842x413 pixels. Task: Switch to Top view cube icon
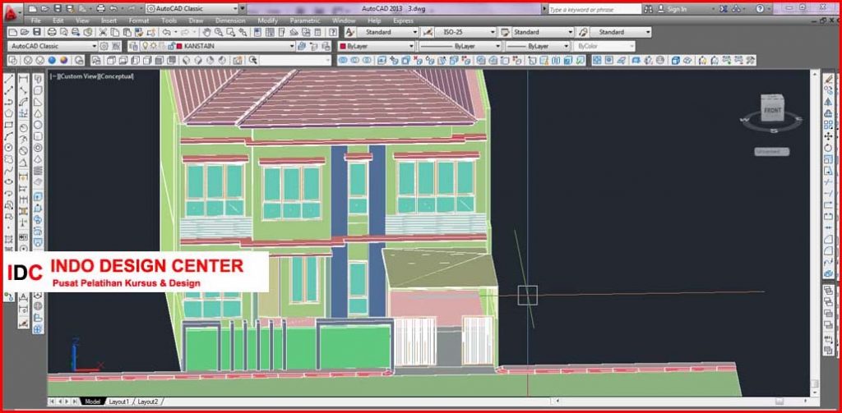click(111, 60)
